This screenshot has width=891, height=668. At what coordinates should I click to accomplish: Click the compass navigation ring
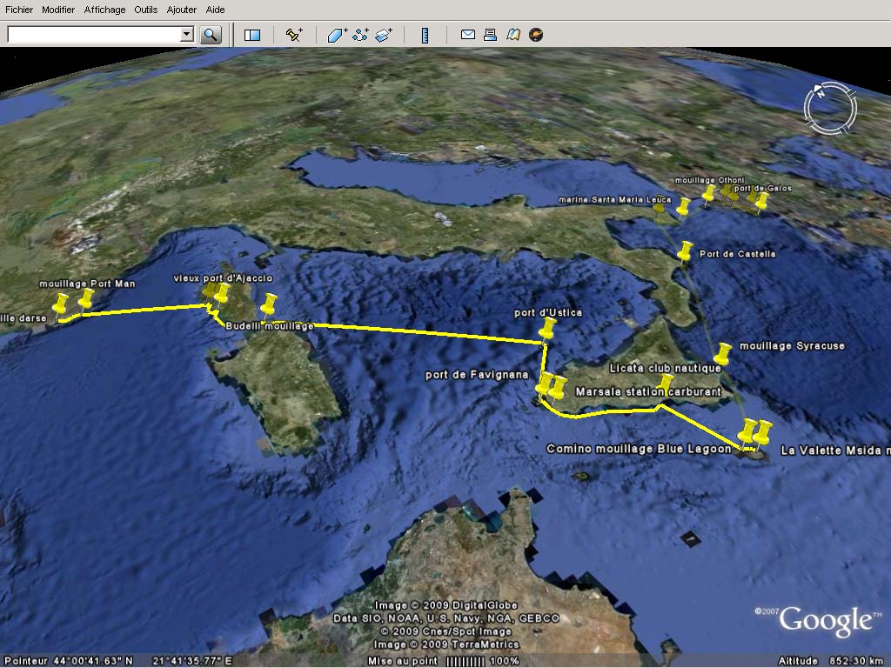coord(830,106)
